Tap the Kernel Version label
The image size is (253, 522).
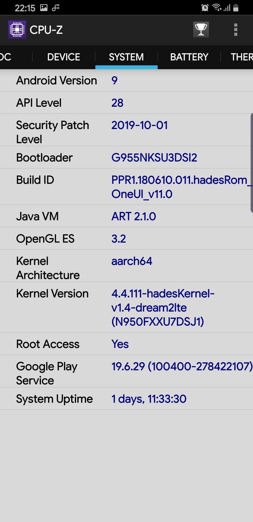tap(52, 294)
